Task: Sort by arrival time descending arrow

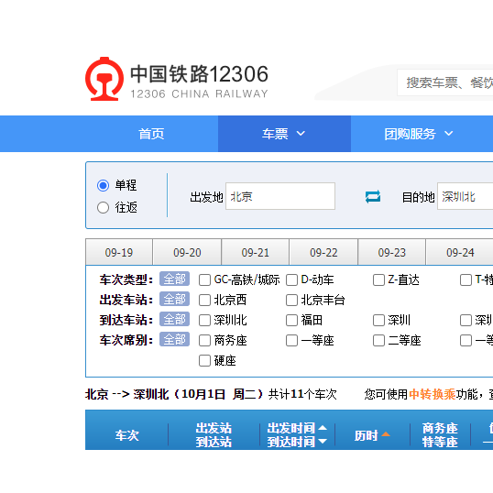Action: (323, 442)
